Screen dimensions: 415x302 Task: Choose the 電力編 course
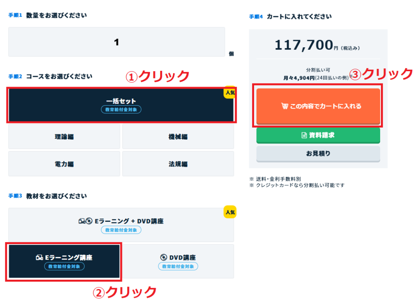(x=64, y=164)
